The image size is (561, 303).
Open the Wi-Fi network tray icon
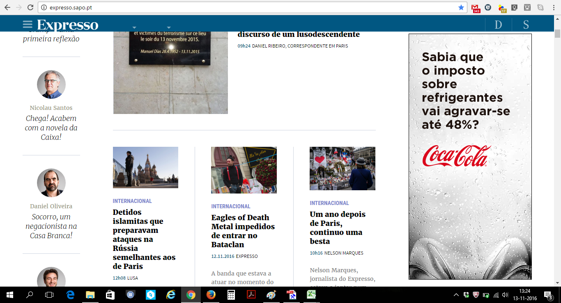496,295
